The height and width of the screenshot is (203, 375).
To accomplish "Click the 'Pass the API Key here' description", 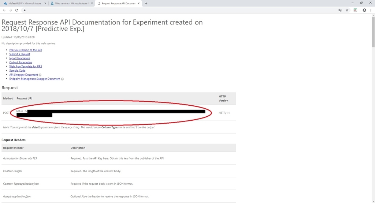I will tap(117, 158).
